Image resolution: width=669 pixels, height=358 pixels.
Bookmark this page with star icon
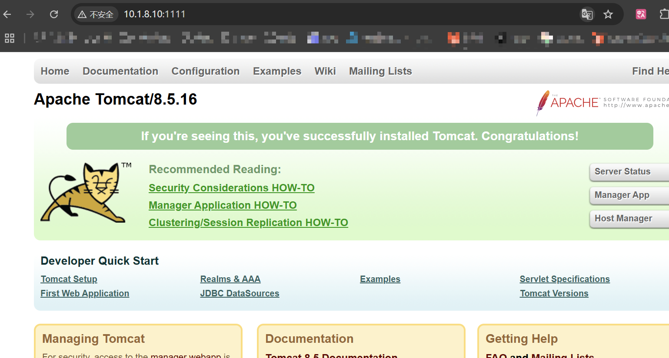pos(608,14)
